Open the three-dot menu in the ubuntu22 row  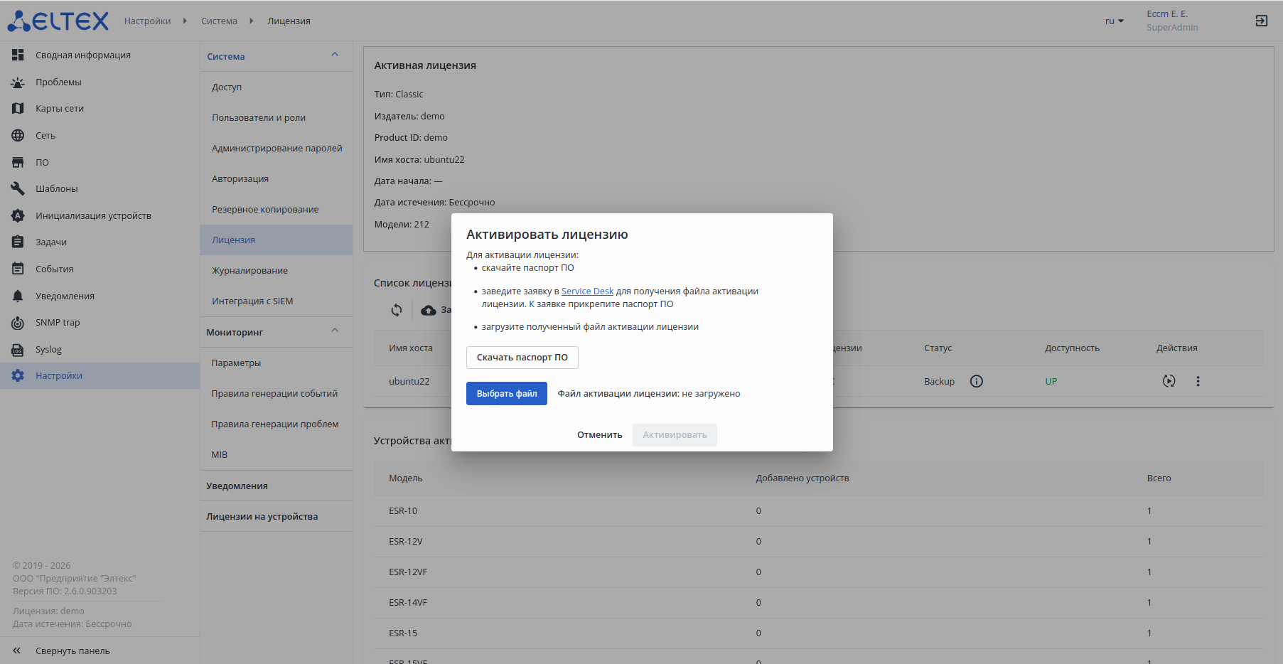click(x=1198, y=381)
